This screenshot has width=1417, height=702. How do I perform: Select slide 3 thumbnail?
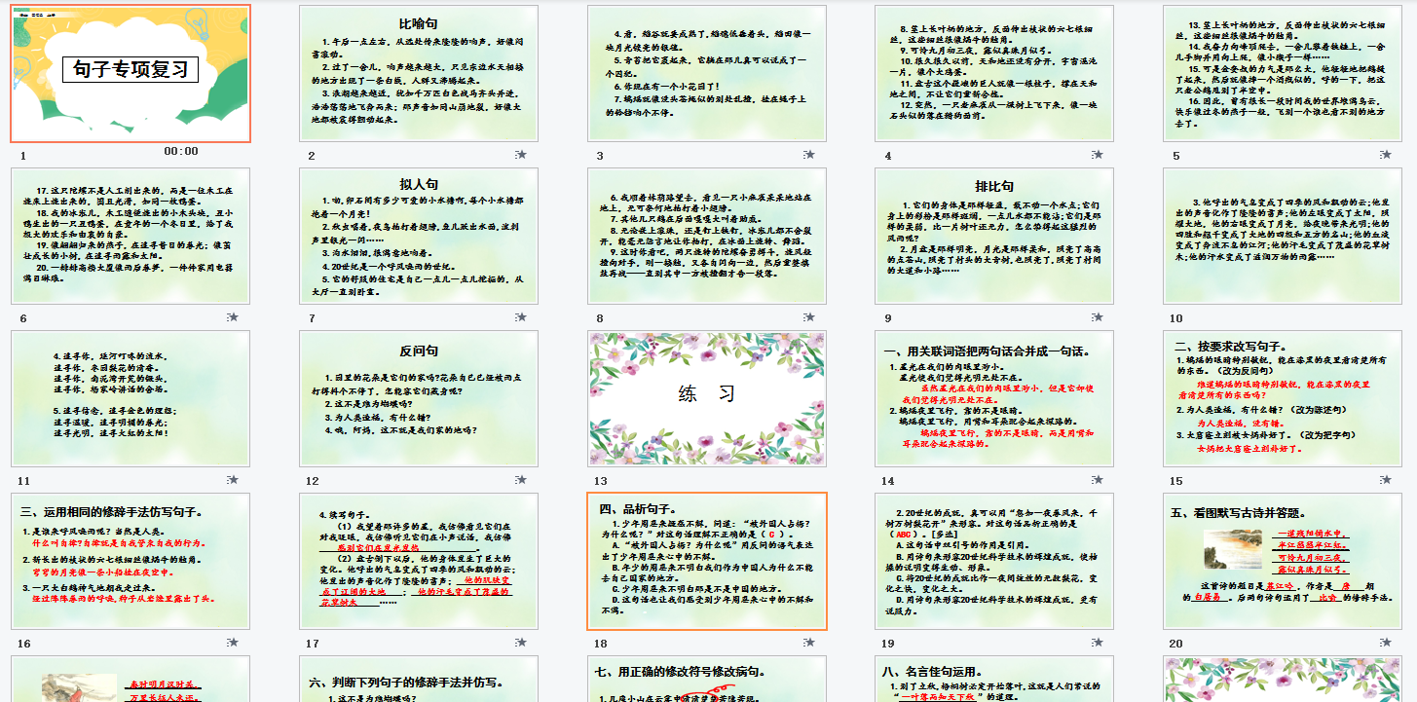[708, 73]
